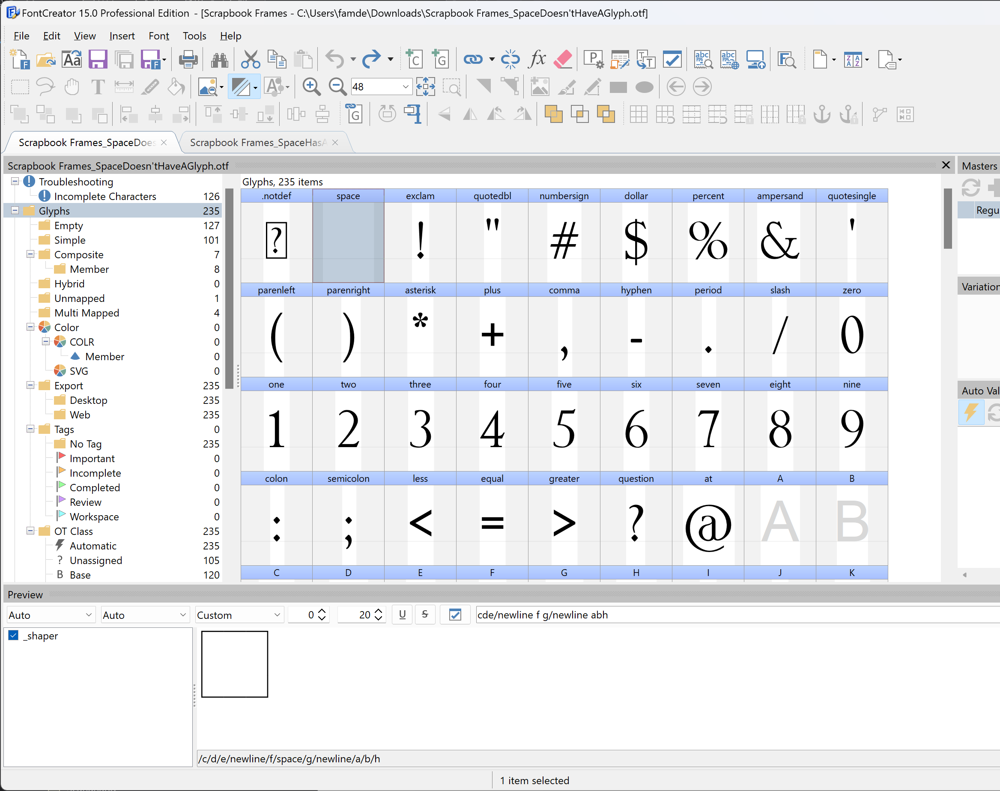Click the Auto Value lightning bolt icon

pyautogui.click(x=971, y=412)
